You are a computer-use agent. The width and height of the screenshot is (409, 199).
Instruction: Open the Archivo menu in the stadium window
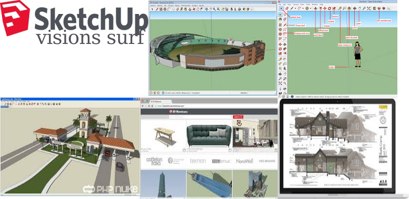click(153, 5)
